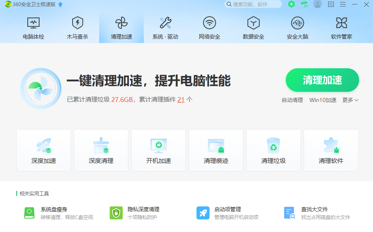Click the 搜索功能、软件 search field
Image resolution: width=373 pixels, height=232 pixels.
click(x=256, y=4)
